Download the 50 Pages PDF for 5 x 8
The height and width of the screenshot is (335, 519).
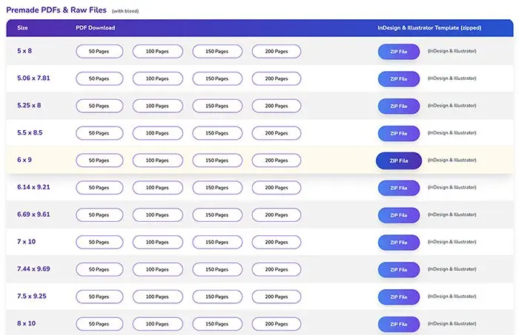(99, 52)
